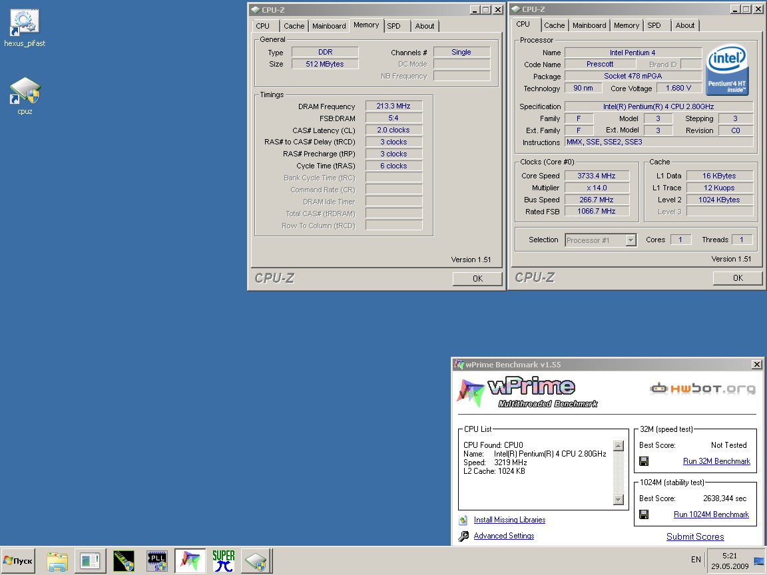The width and height of the screenshot is (767, 575).
Task: Click the Specification field Intel(R) Pentium(R) 4
Action: click(658, 106)
